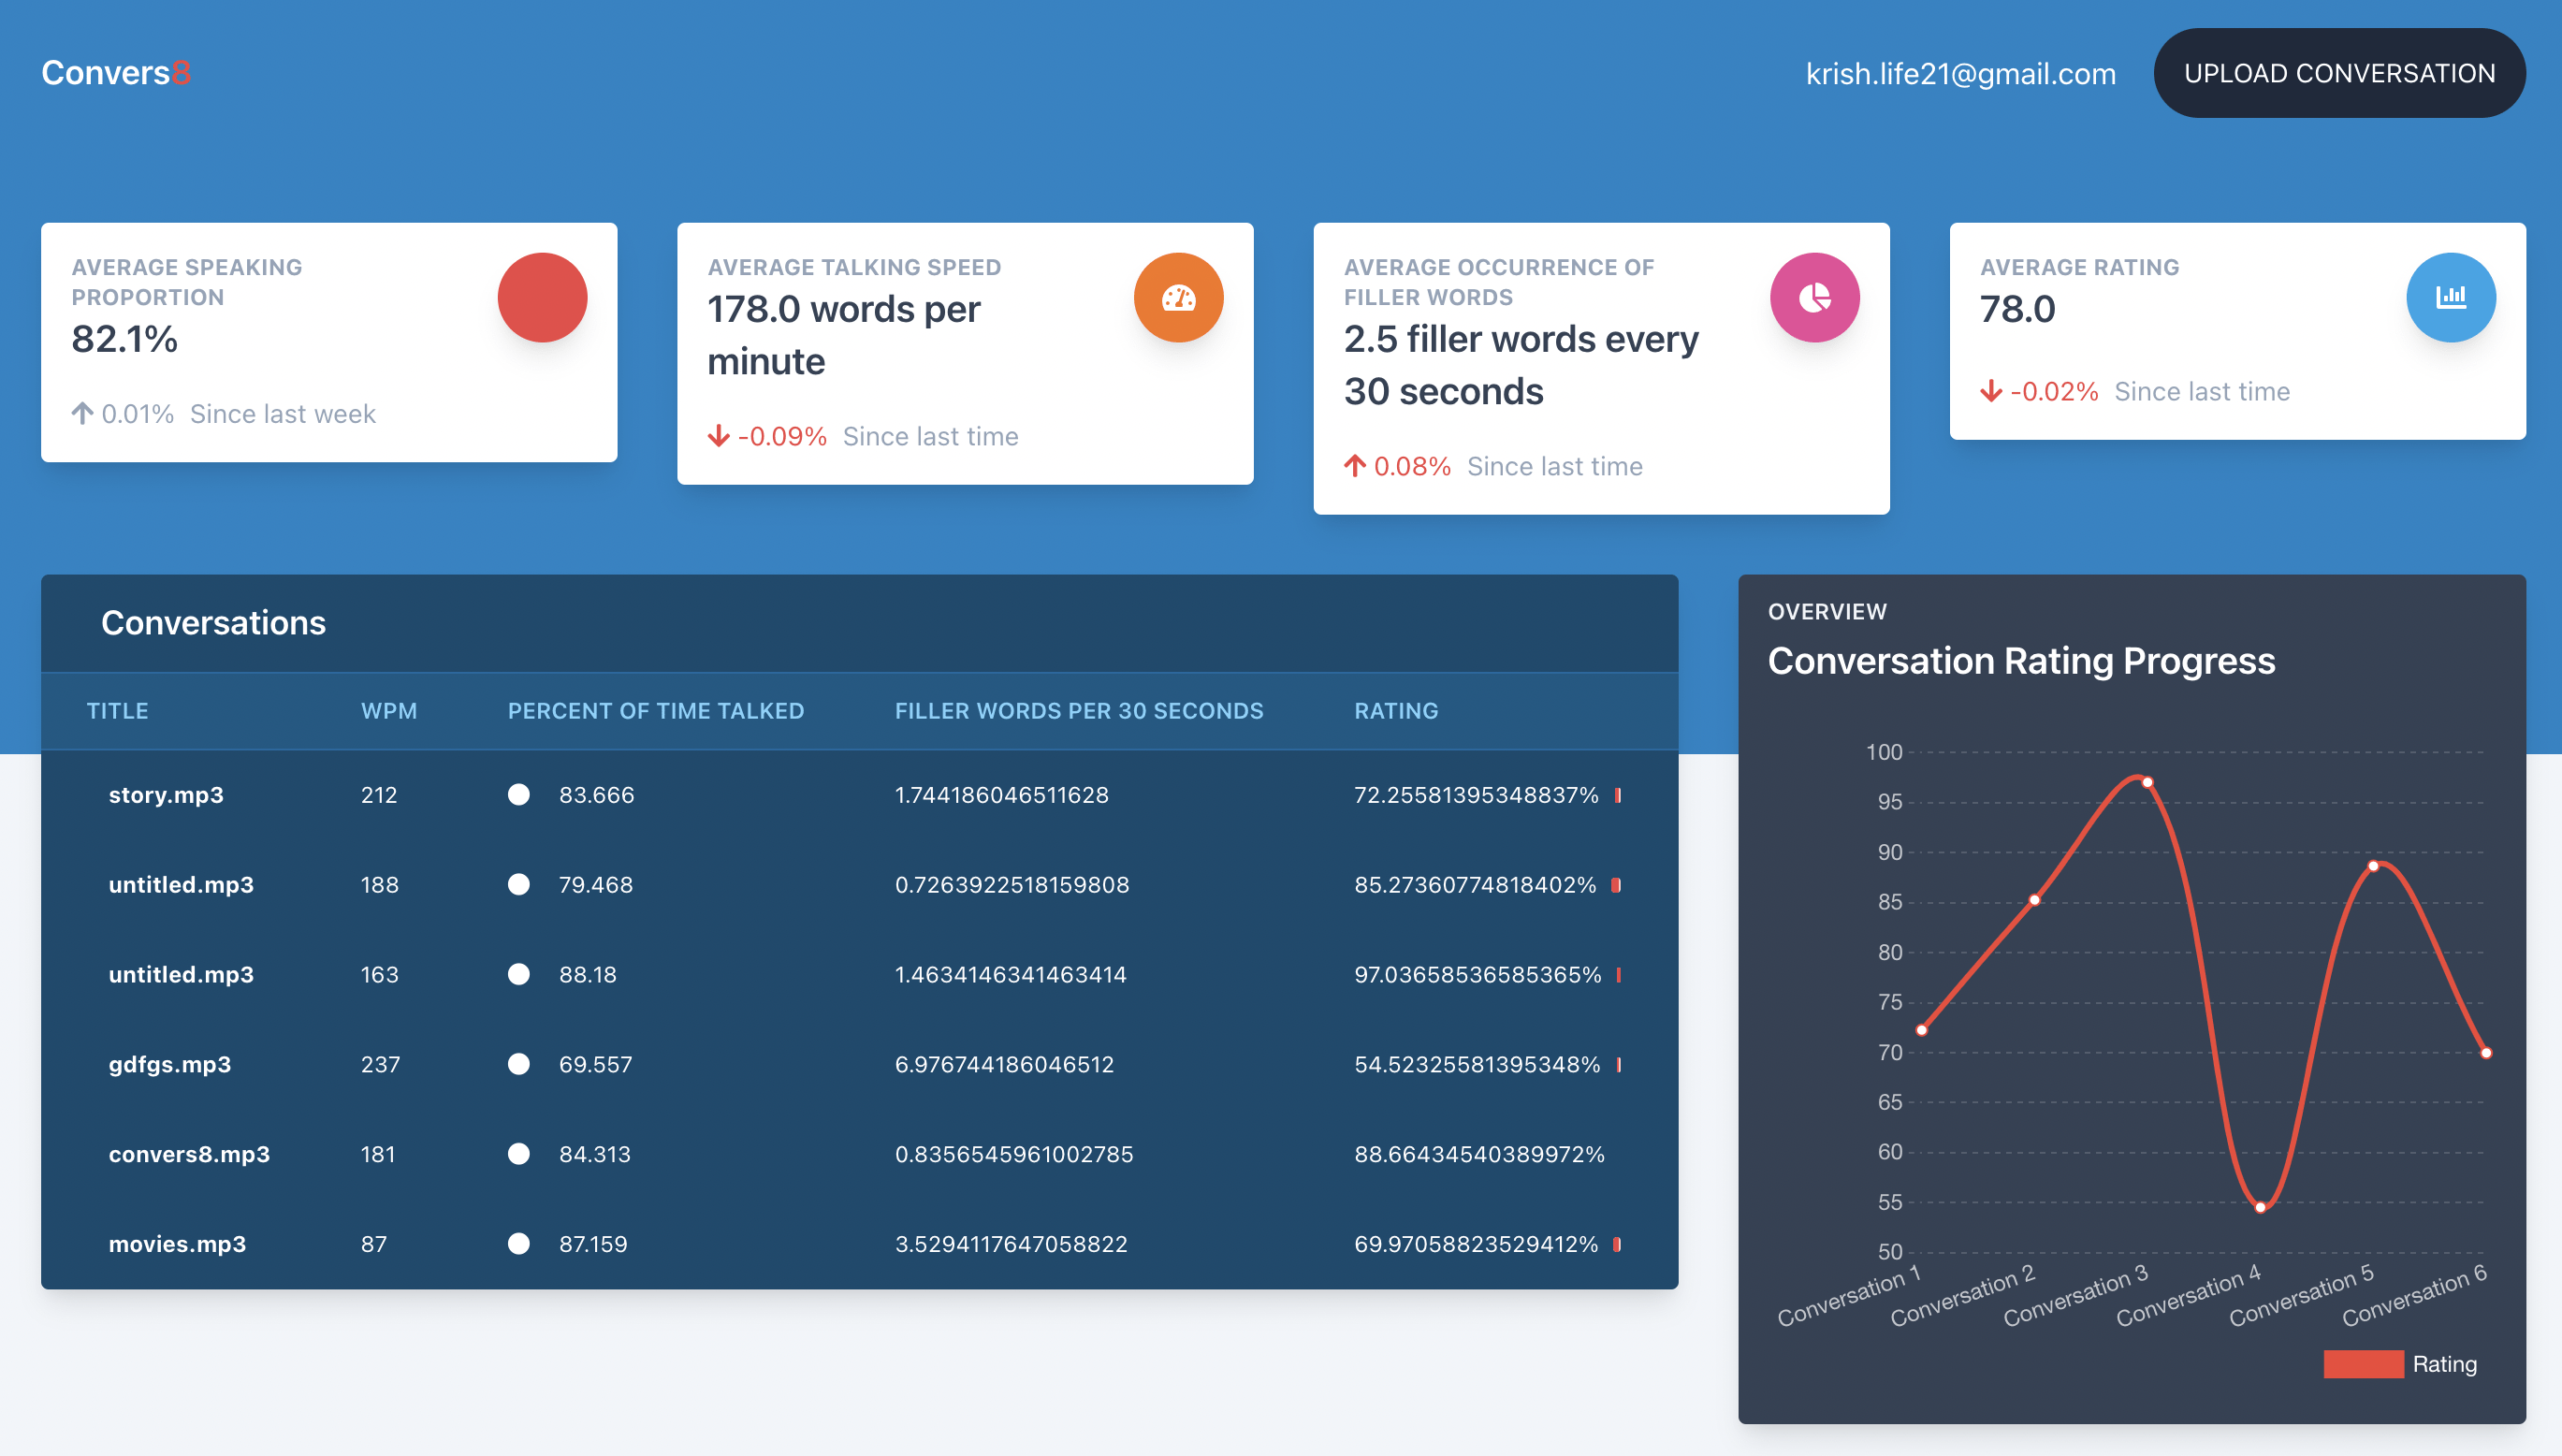Click the Conversation 4 lowest data point

[2260, 1207]
